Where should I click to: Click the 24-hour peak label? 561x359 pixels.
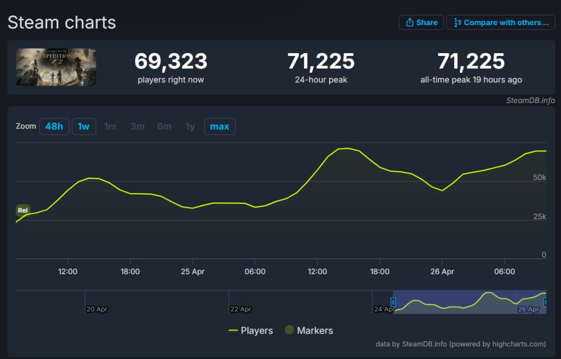pyautogui.click(x=321, y=80)
